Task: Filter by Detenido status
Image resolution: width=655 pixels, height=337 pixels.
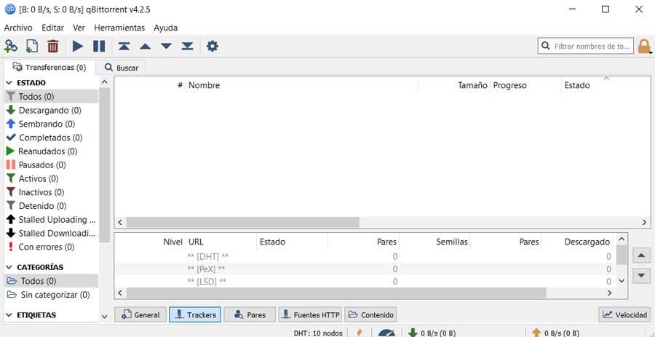Action: pos(52,206)
